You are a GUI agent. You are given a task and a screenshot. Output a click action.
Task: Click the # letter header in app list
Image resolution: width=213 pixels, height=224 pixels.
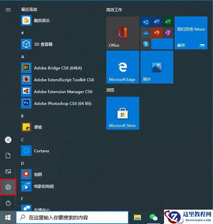pos(22,33)
